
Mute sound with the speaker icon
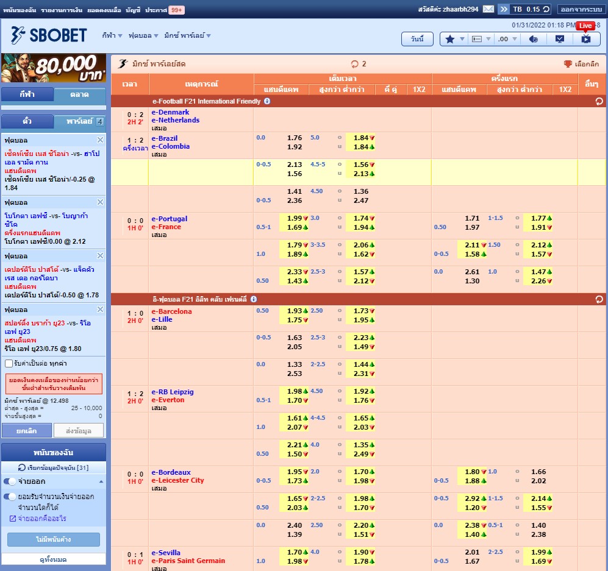click(534, 39)
